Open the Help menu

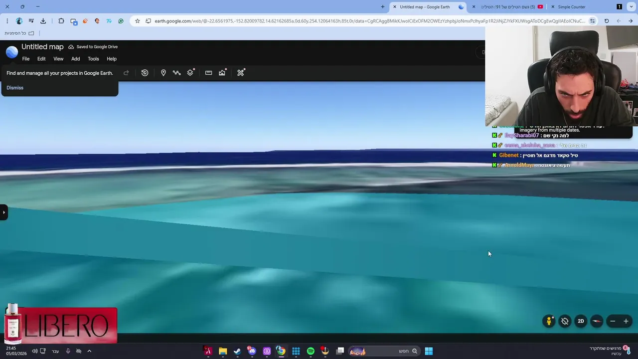tap(112, 59)
